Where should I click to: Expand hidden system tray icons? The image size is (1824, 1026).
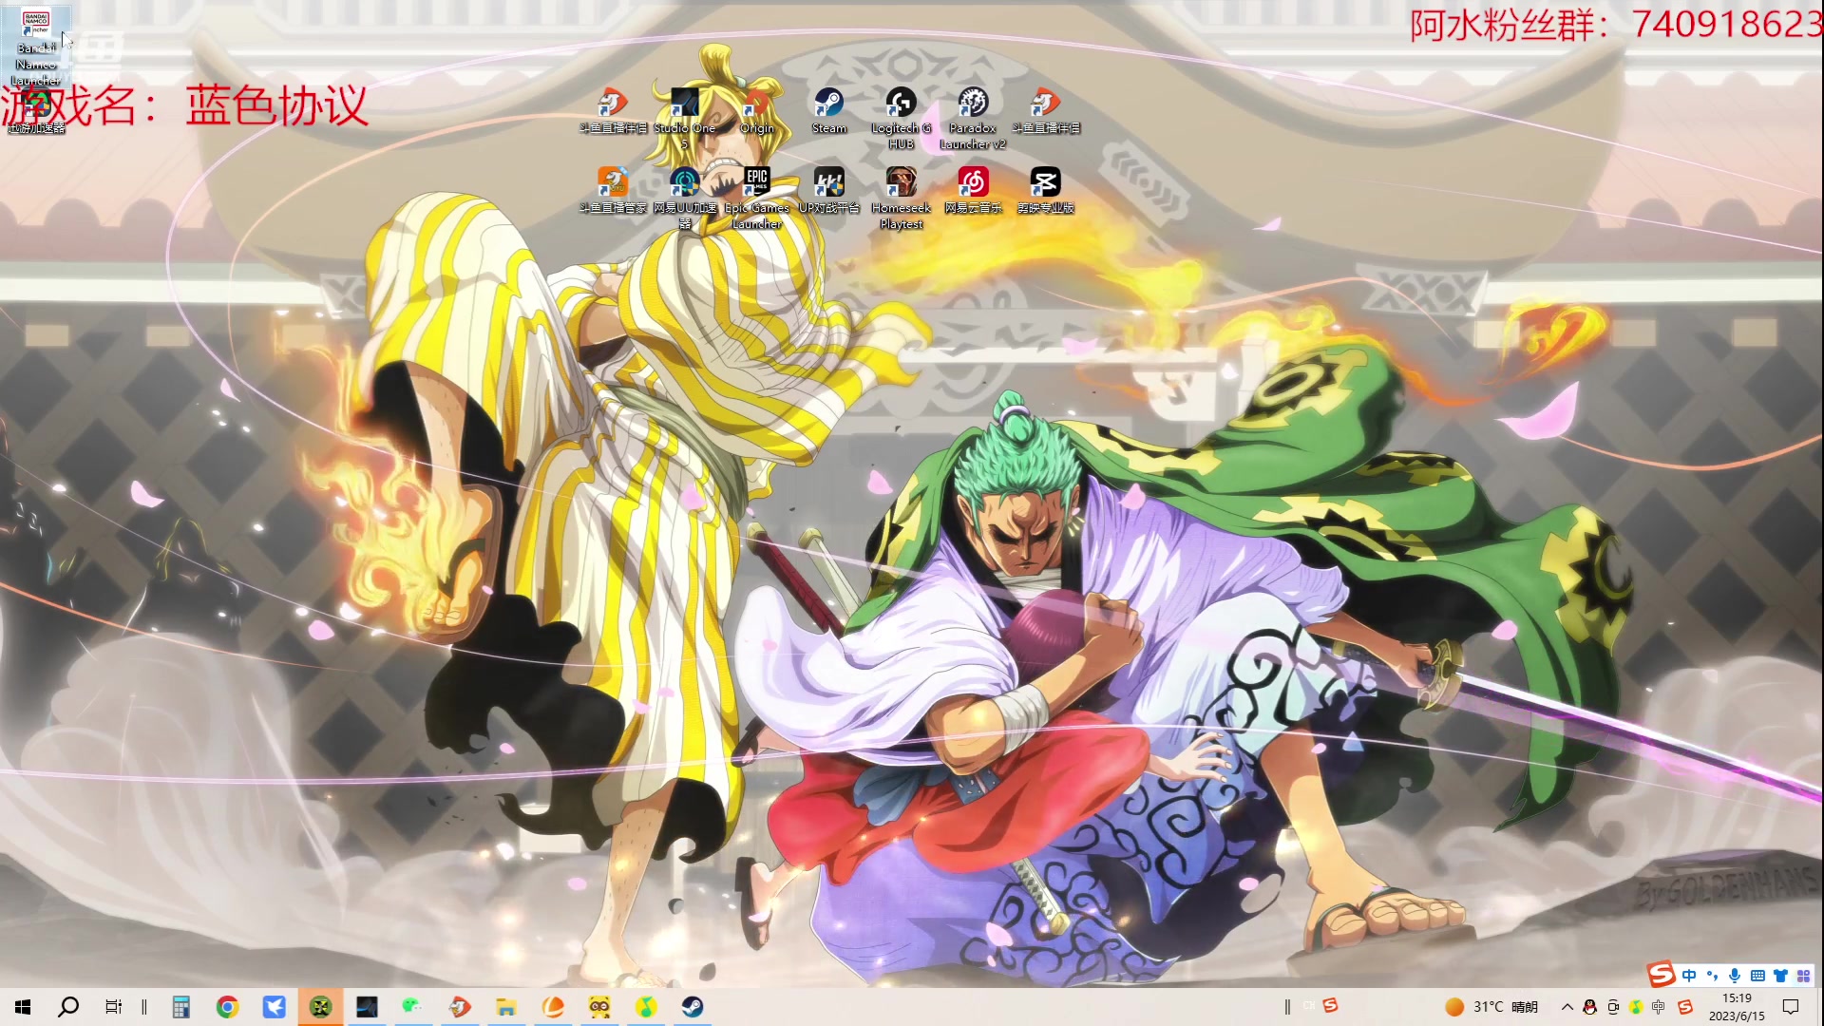1567,1007
